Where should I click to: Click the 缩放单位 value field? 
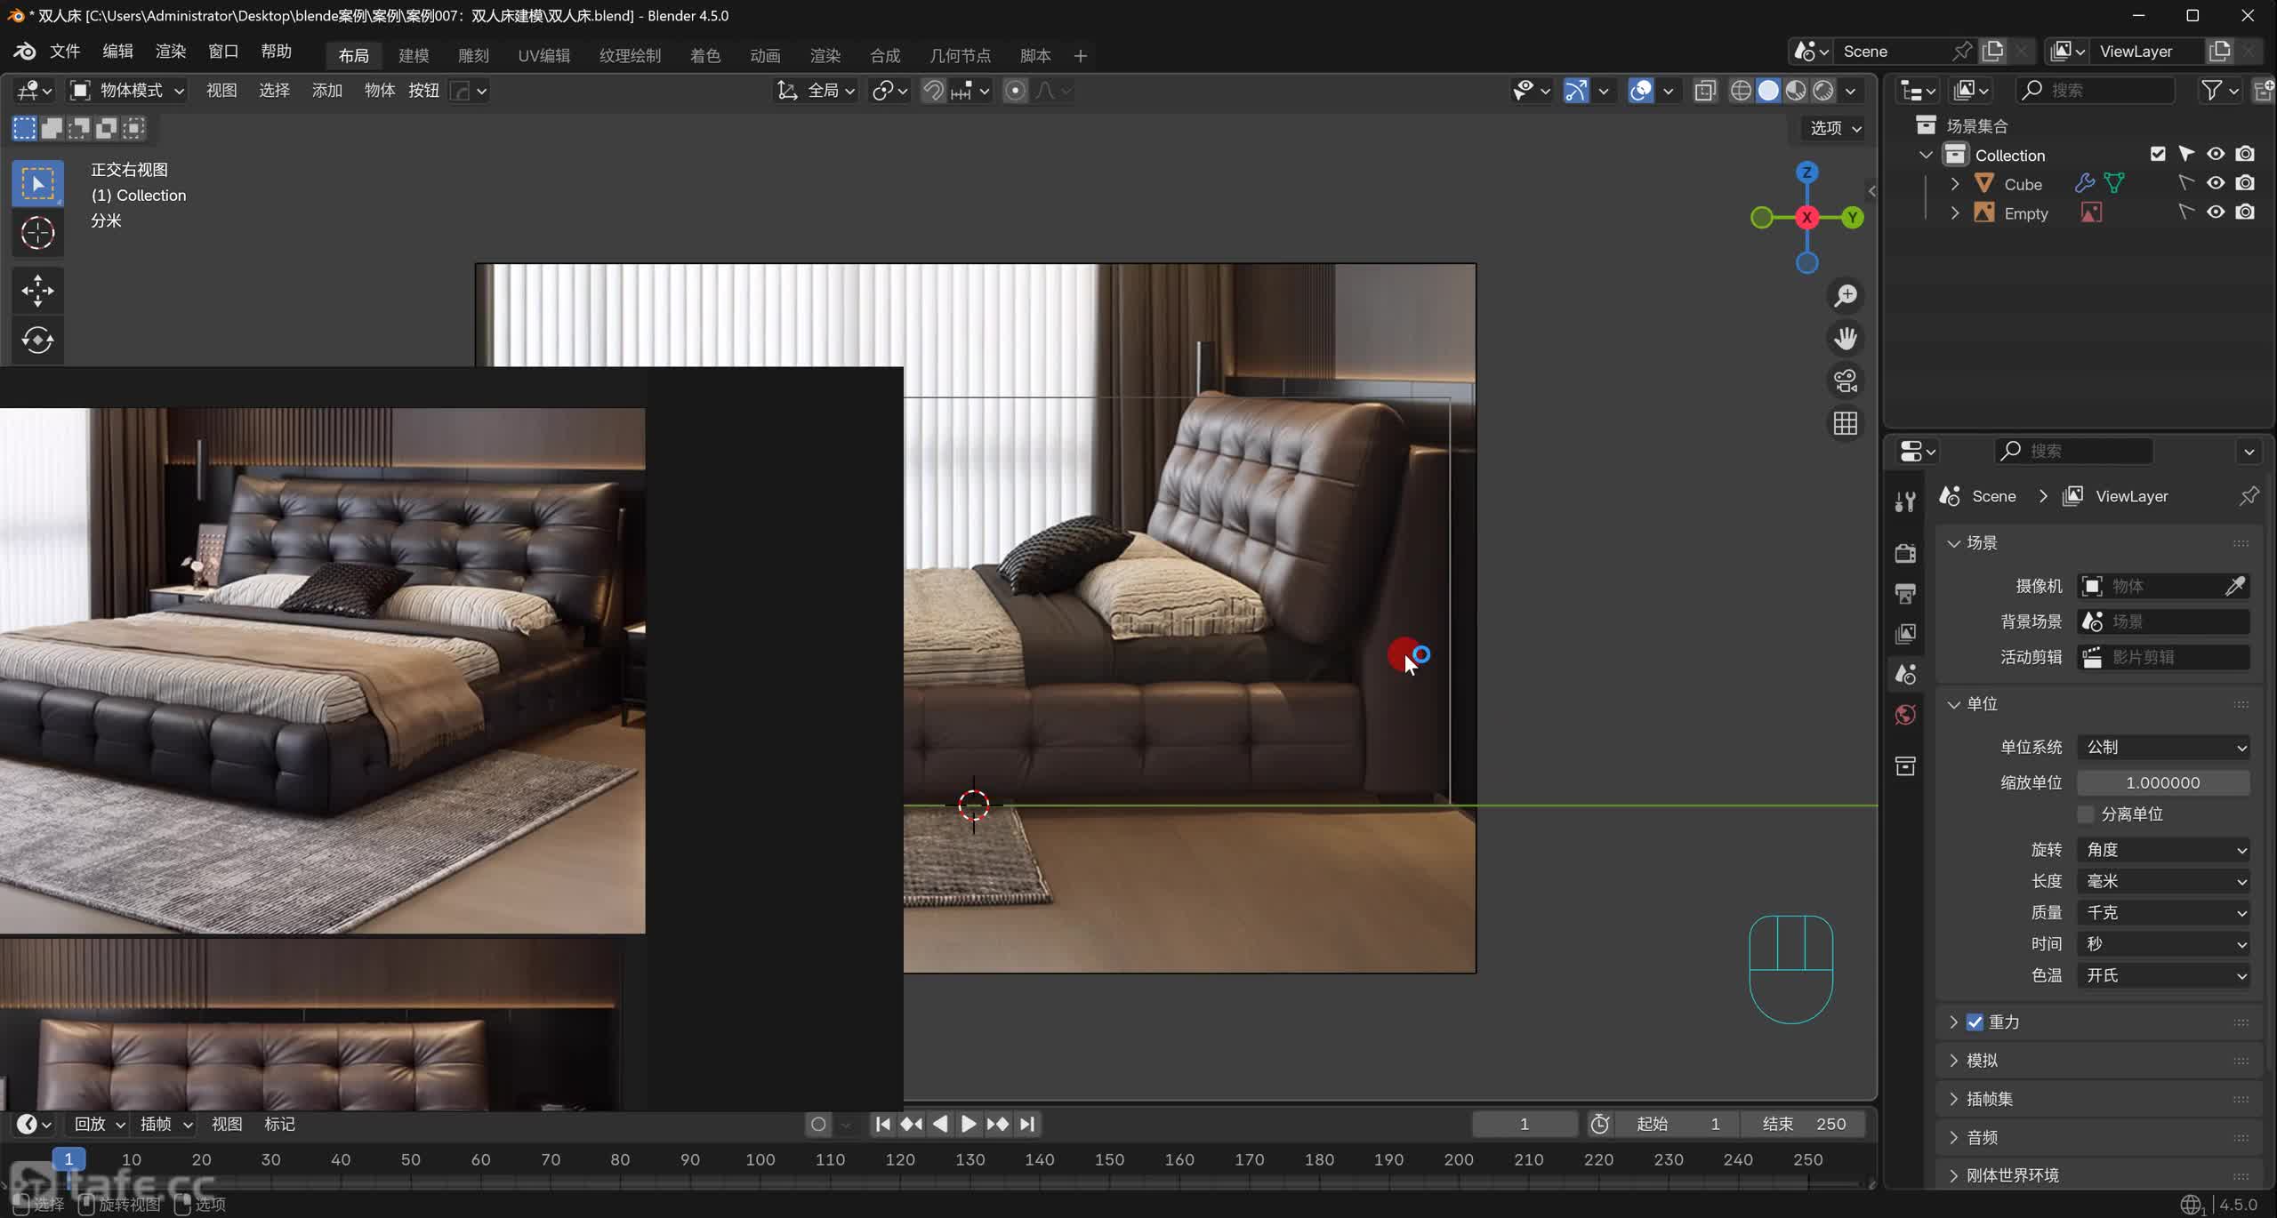[x=2163, y=782]
